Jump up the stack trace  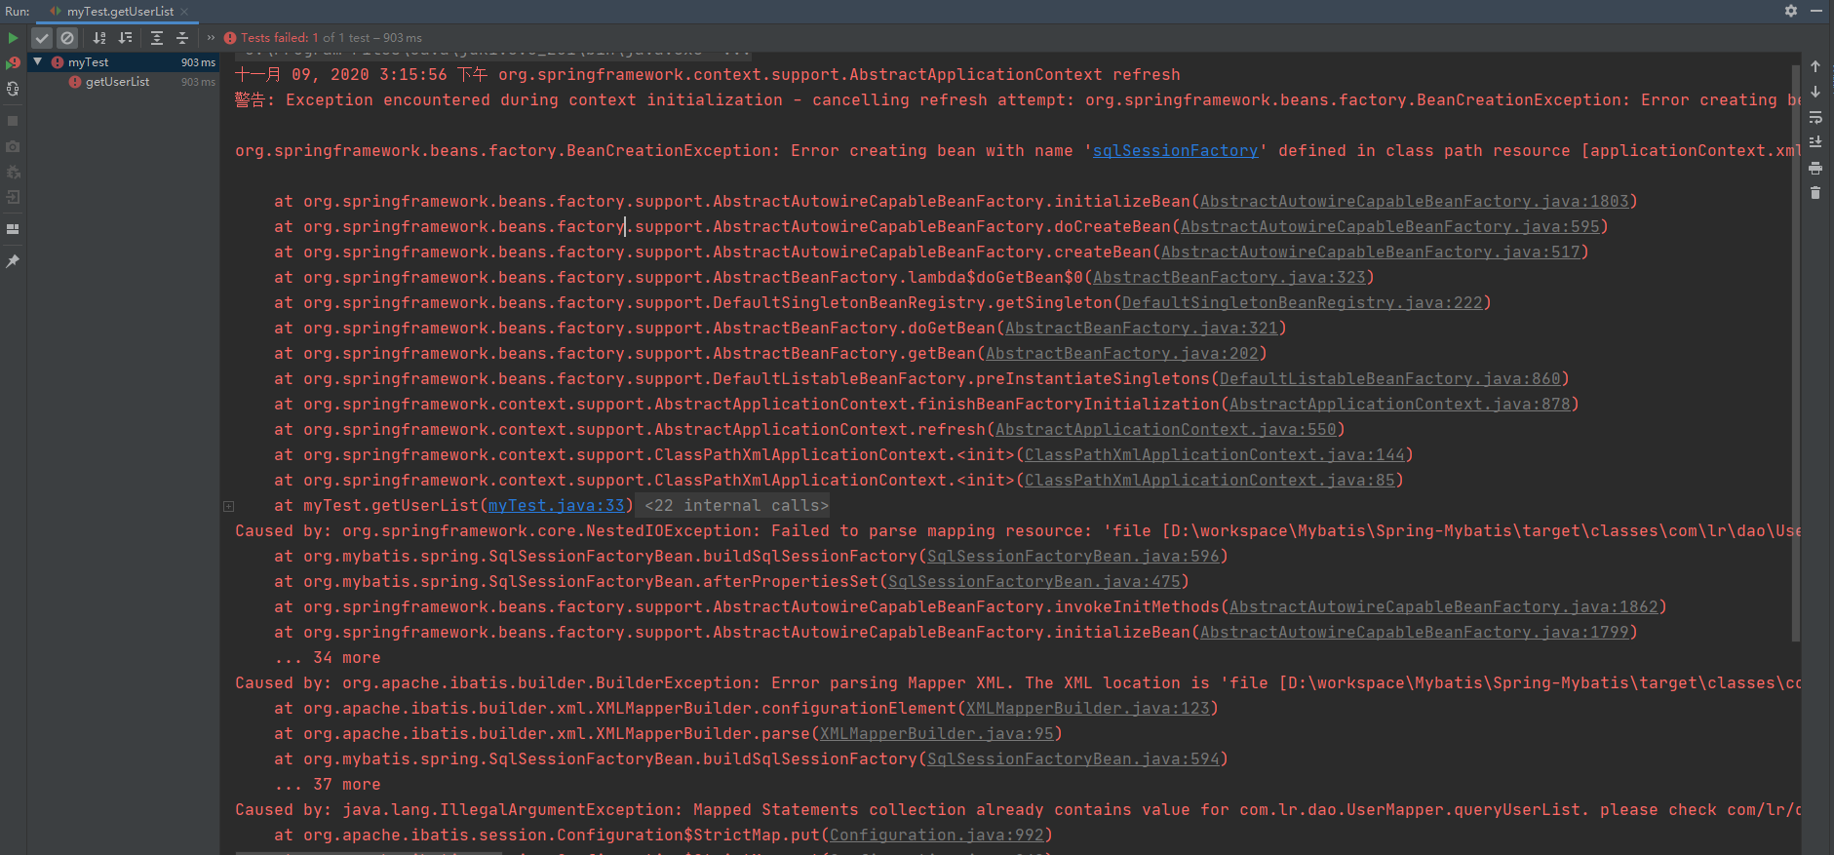(1815, 66)
